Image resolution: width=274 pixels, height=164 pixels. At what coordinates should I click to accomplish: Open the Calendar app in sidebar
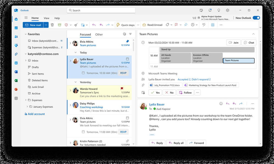point(16,28)
